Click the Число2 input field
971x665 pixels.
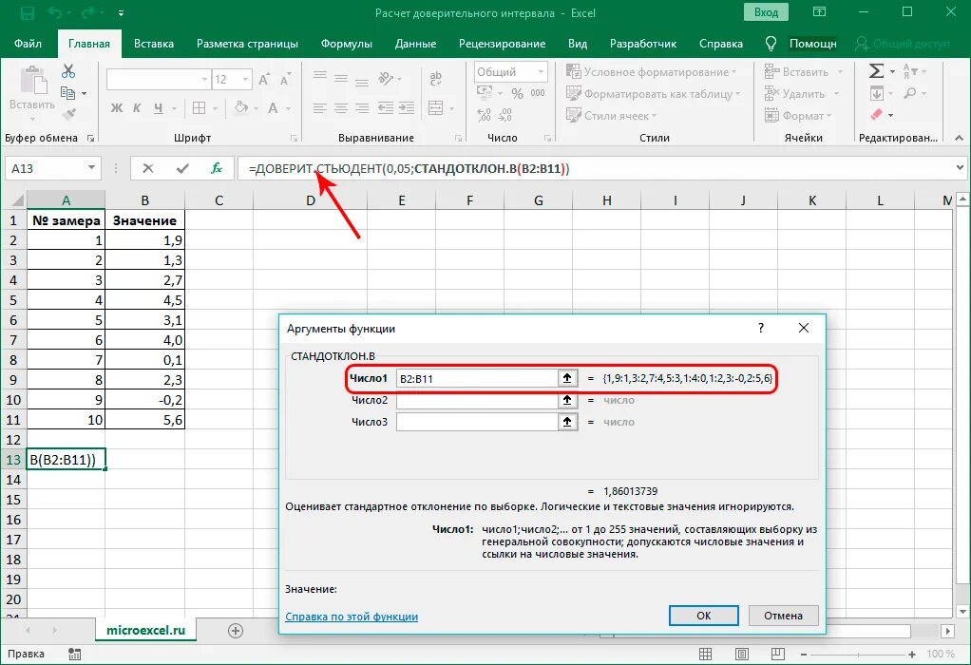coord(478,400)
